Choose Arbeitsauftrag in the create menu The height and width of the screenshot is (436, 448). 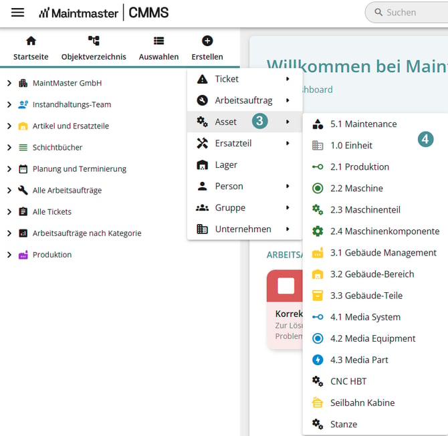245,100
